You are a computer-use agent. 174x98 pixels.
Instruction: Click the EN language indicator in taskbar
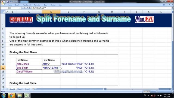click(x=145, y=95)
